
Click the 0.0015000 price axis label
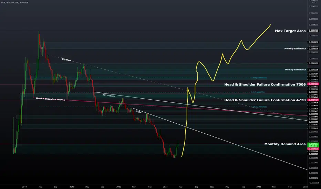(313, 53)
